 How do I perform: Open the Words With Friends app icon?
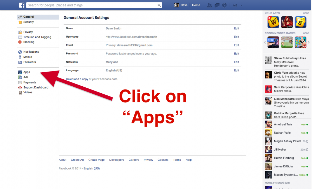tap(273, 22)
